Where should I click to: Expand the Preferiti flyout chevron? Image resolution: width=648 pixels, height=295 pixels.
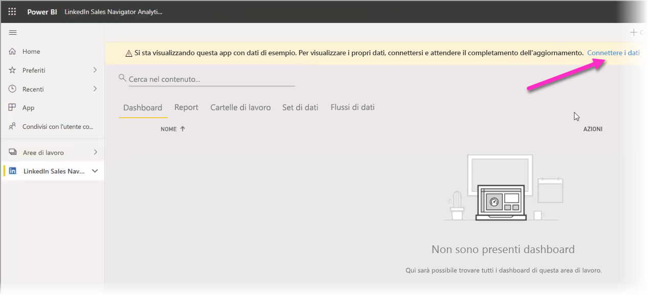pyautogui.click(x=95, y=70)
